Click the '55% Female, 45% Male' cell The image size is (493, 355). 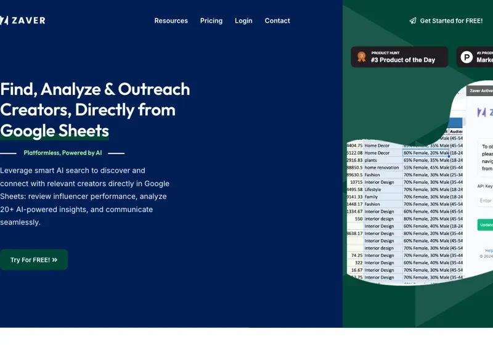click(x=426, y=168)
